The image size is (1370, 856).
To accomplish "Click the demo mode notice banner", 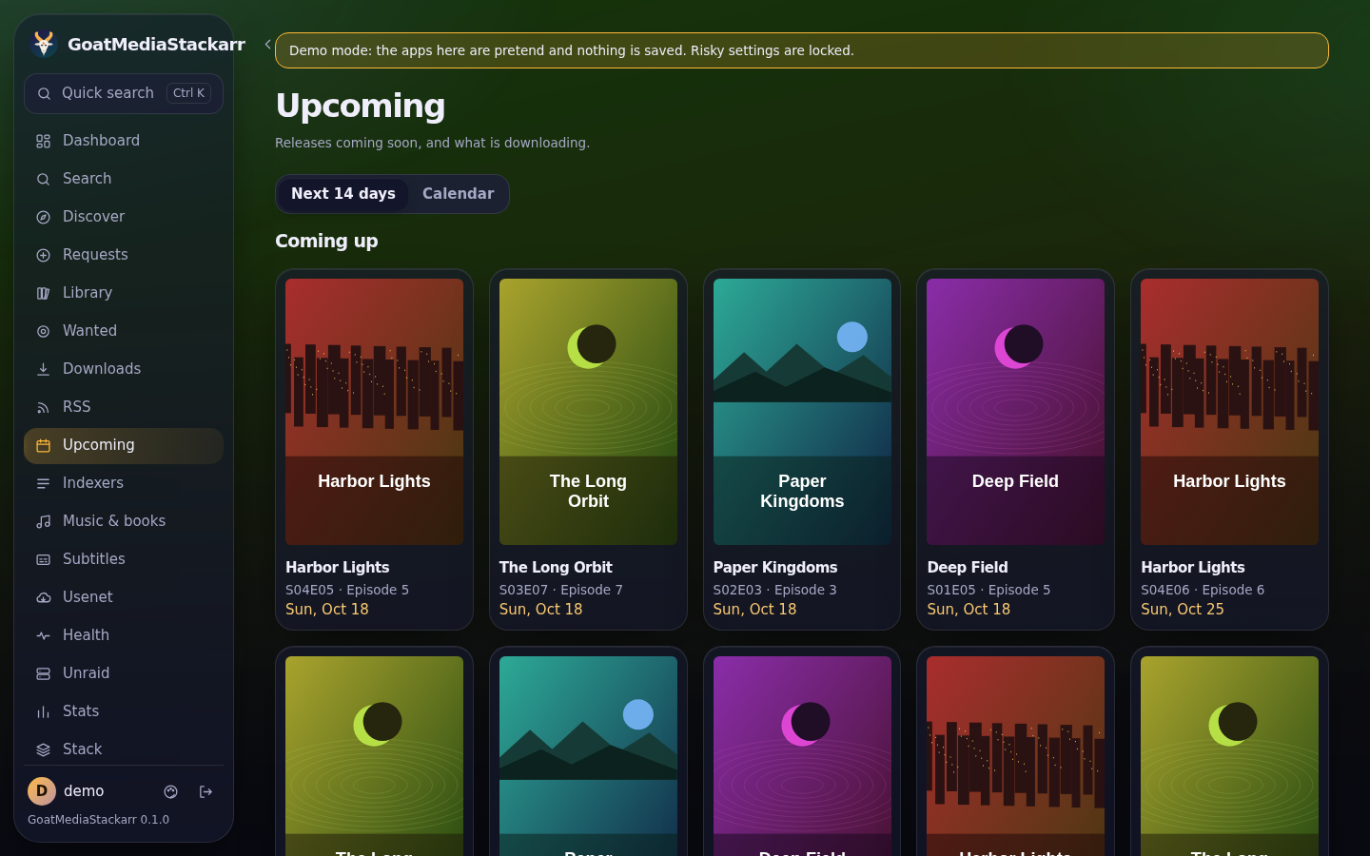I will pos(802,50).
